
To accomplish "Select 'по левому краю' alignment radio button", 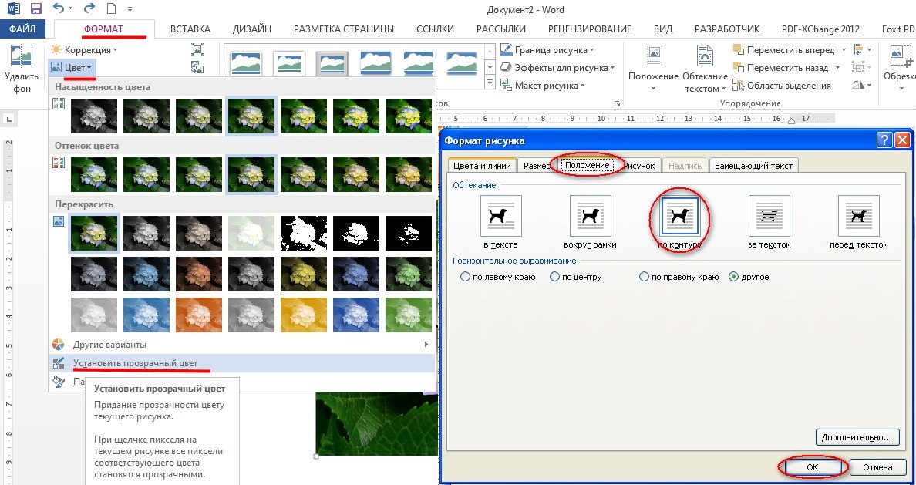I will pos(465,277).
